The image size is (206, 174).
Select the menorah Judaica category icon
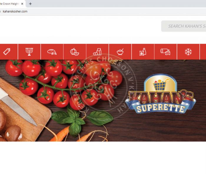click(x=29, y=52)
